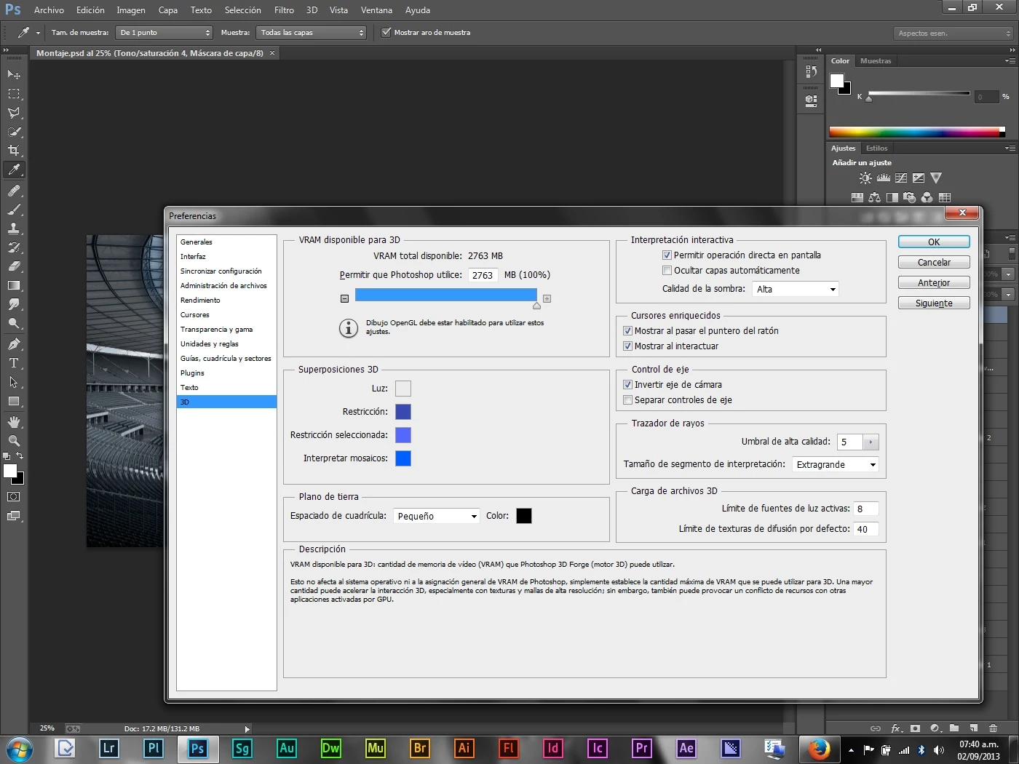Open workspace 'Aspectos esen.' dropdown

click(953, 33)
